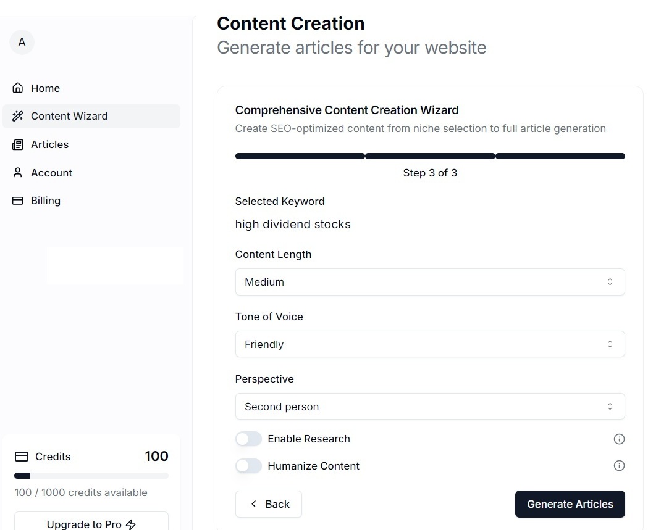
Task: Click the info icon beside Humanize Content
Action: (x=619, y=466)
